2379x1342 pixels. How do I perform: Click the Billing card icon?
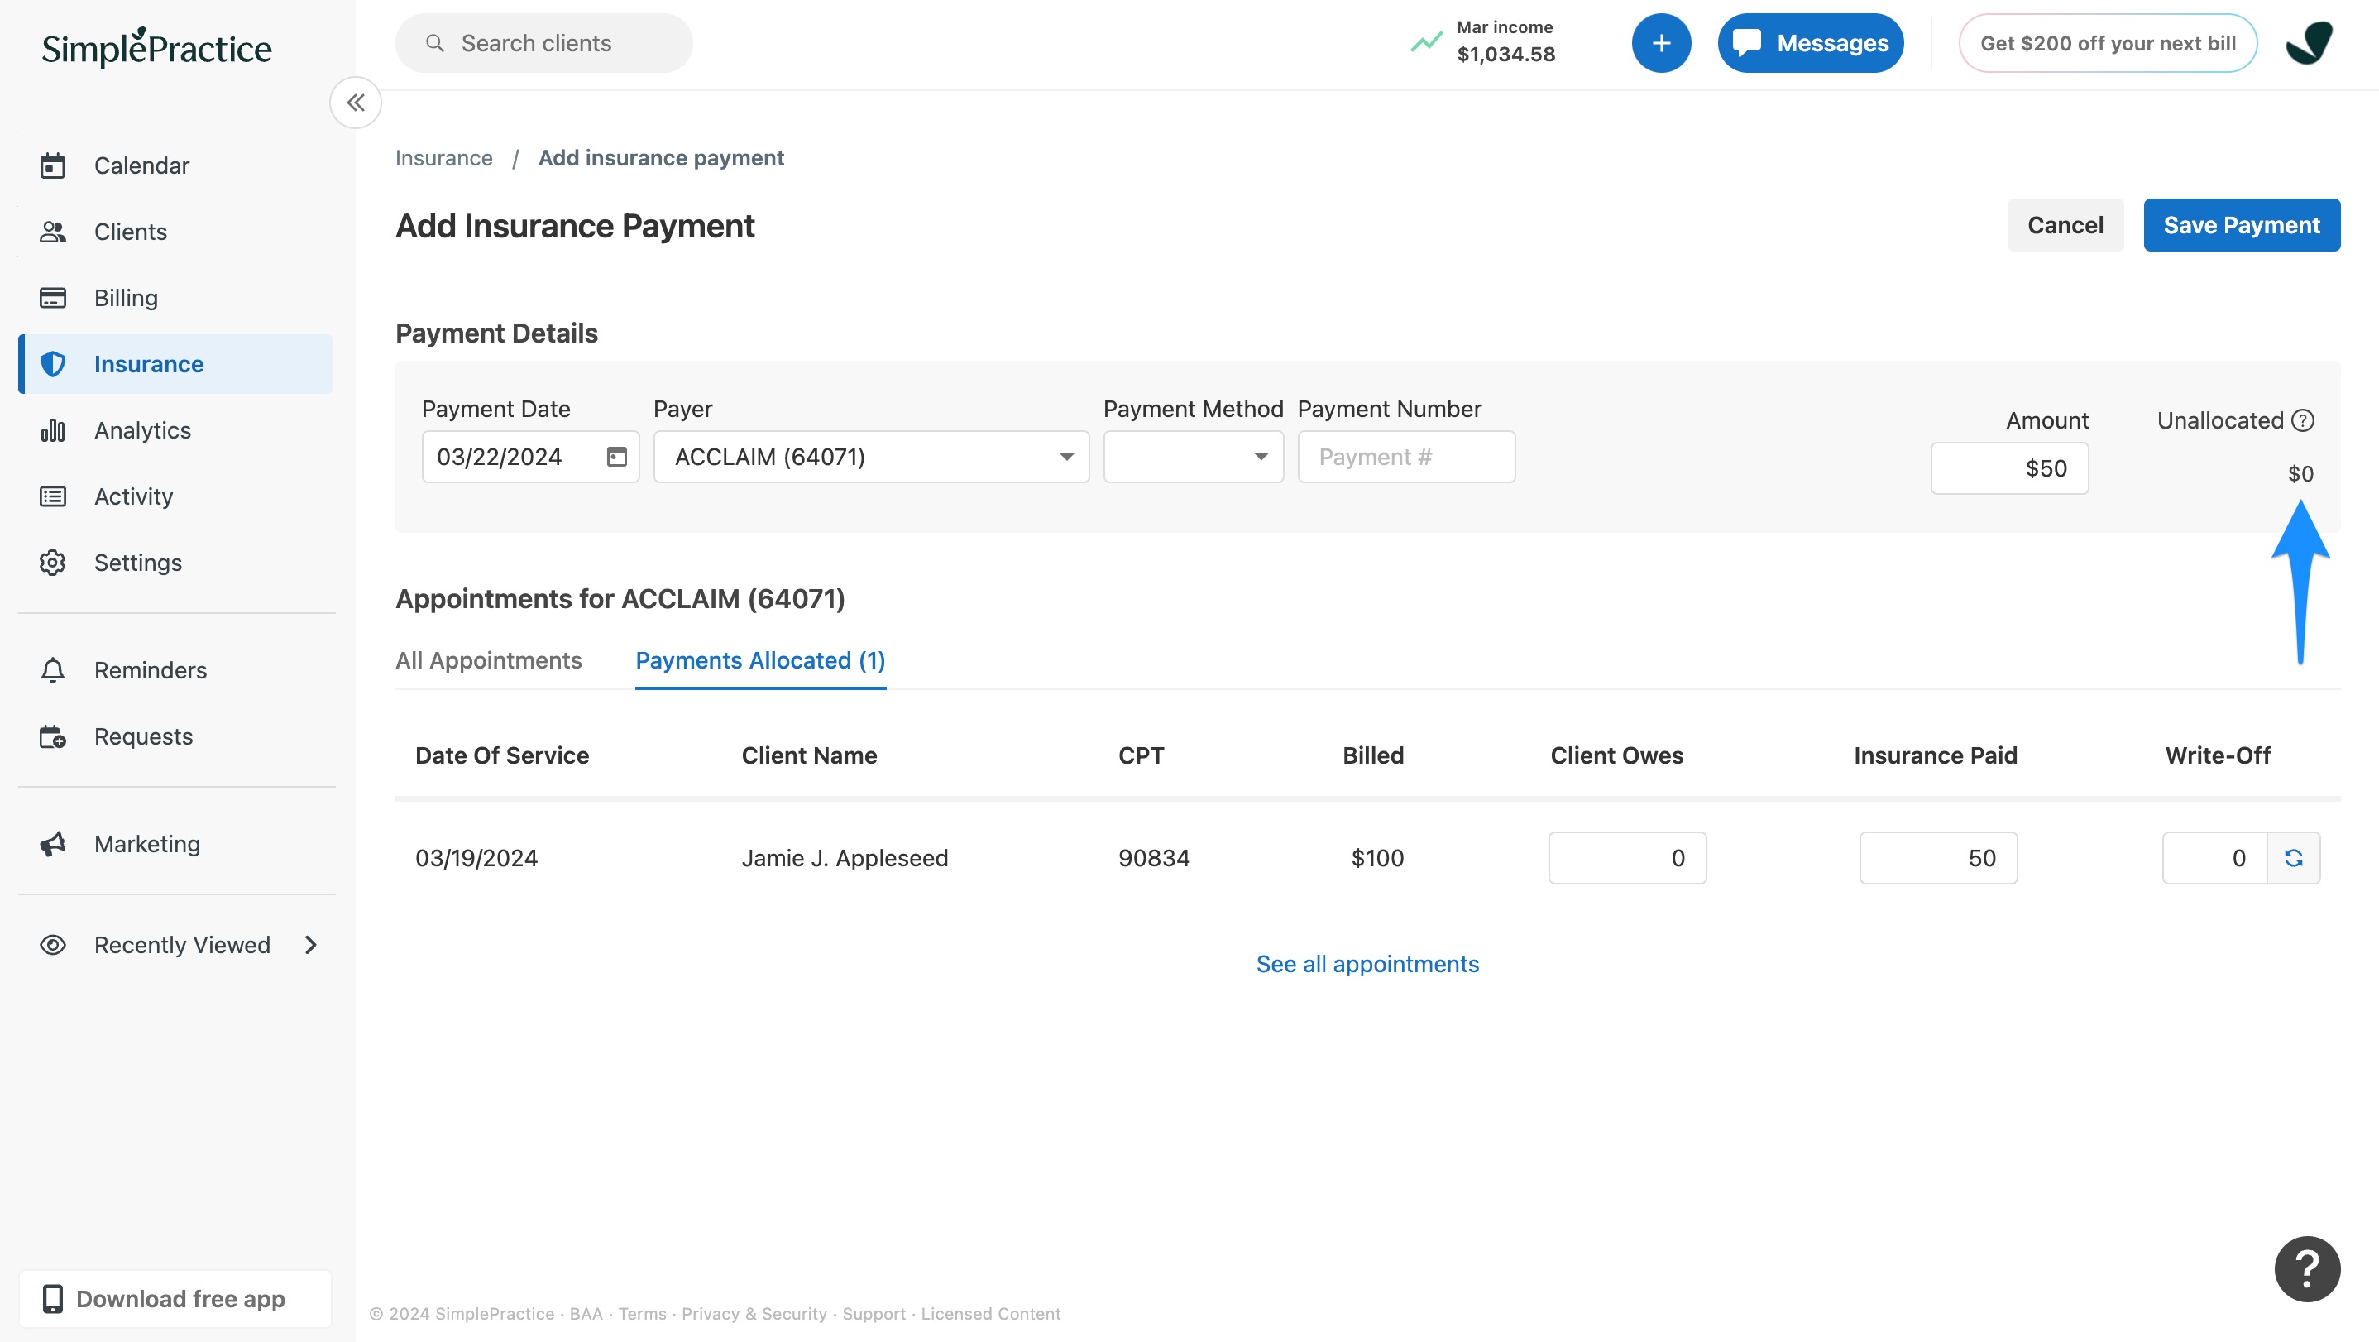[x=53, y=297]
